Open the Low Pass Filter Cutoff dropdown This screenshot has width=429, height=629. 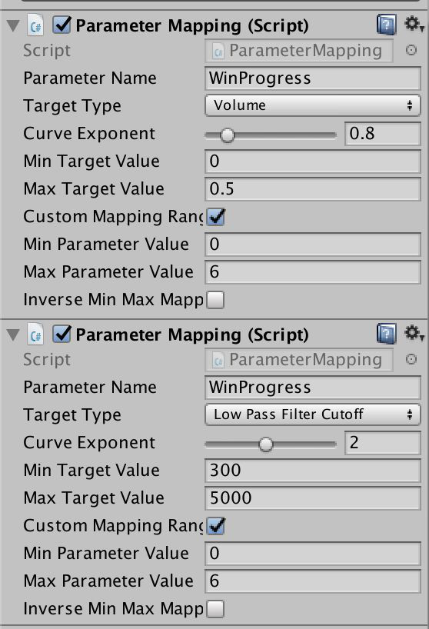click(313, 414)
